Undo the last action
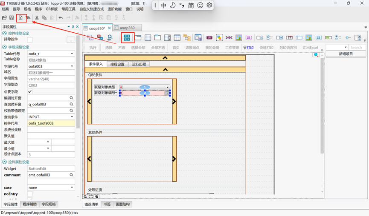369x216 pixels. 61,18
